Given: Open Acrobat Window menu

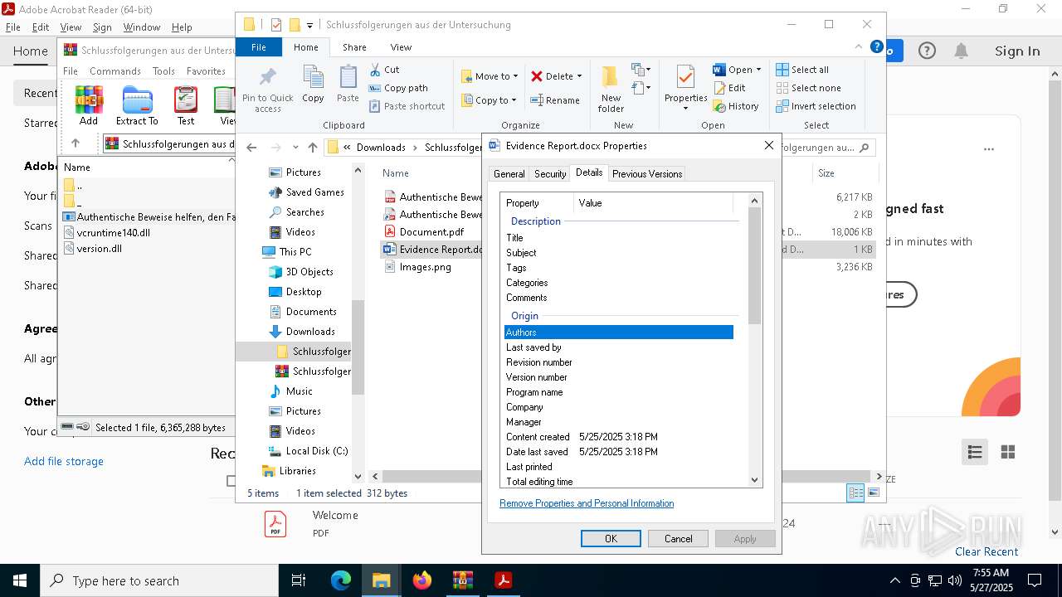Looking at the screenshot, I should coord(142,27).
